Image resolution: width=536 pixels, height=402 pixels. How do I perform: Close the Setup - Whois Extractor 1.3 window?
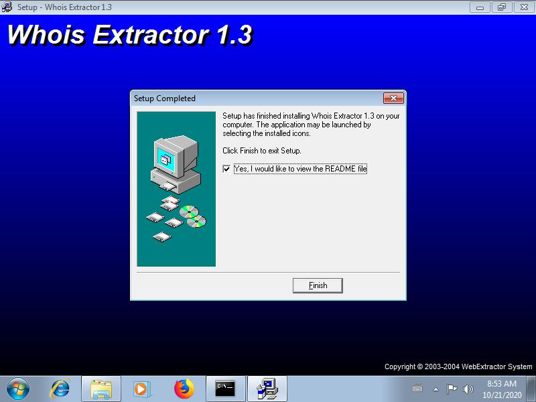coord(524,7)
